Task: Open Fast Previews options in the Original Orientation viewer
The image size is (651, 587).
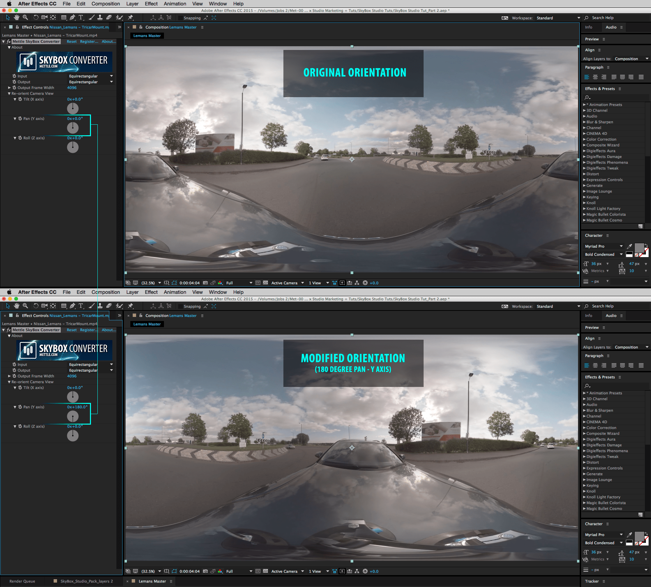Action: point(342,283)
